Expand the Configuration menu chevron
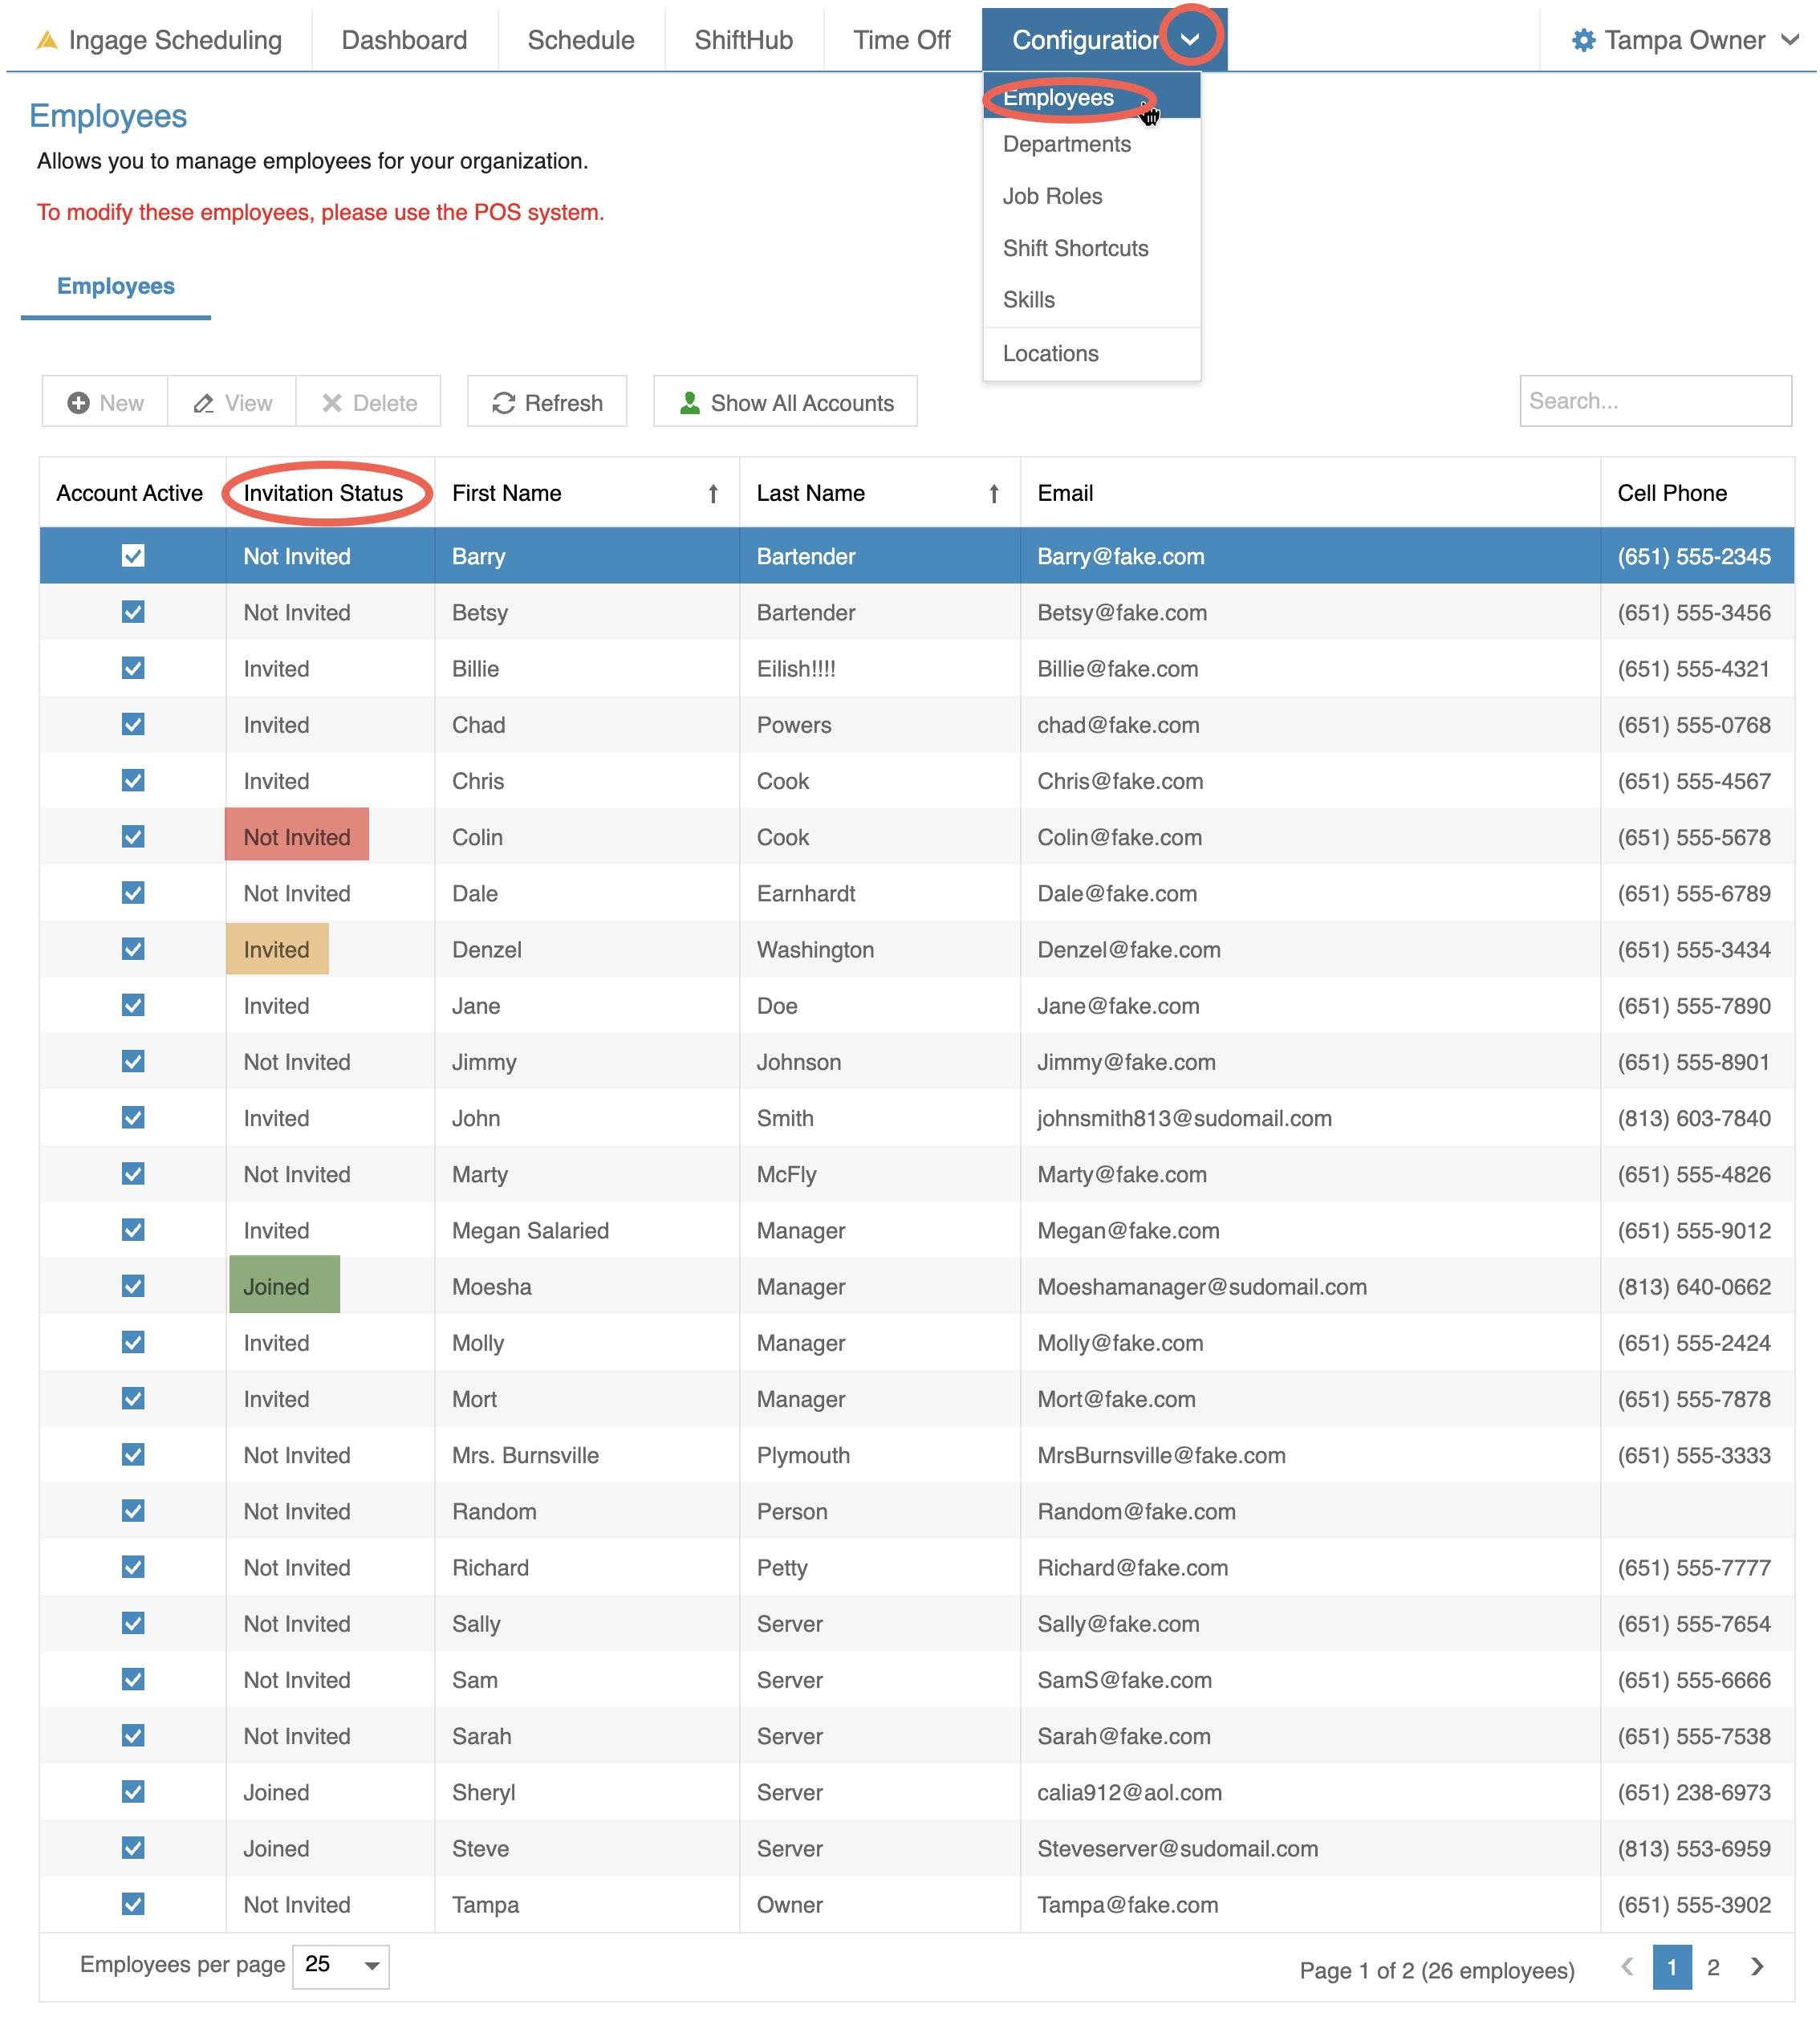The height and width of the screenshot is (2021, 1820). click(1190, 40)
